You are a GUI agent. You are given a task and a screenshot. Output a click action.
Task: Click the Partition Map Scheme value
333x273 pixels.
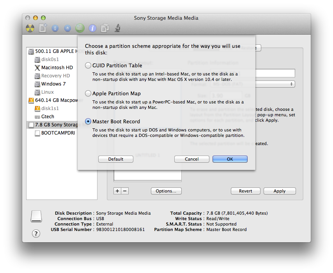coord(227,229)
